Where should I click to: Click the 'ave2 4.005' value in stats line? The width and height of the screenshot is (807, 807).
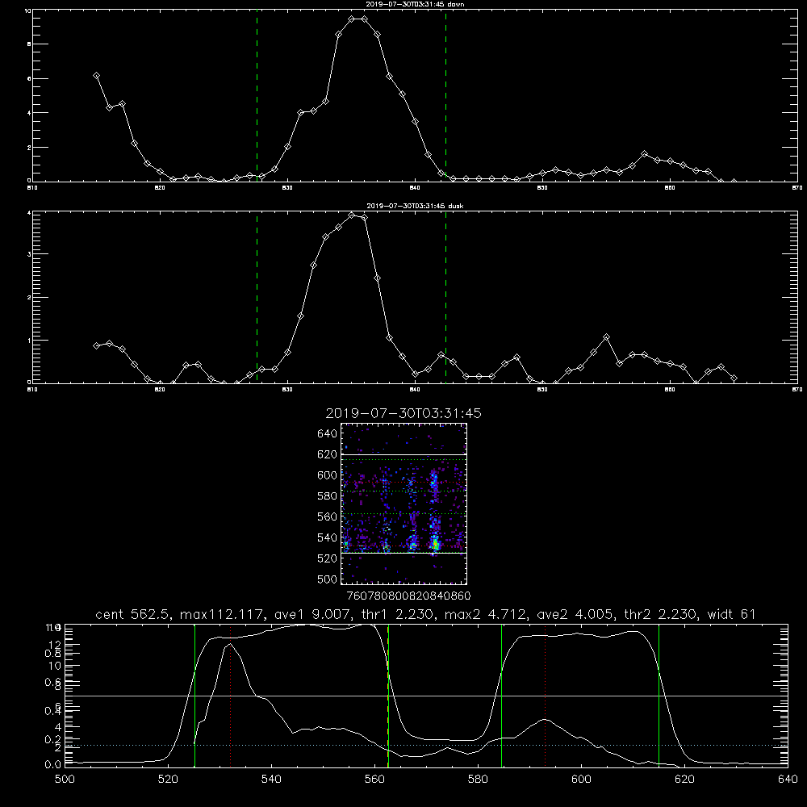pos(575,614)
